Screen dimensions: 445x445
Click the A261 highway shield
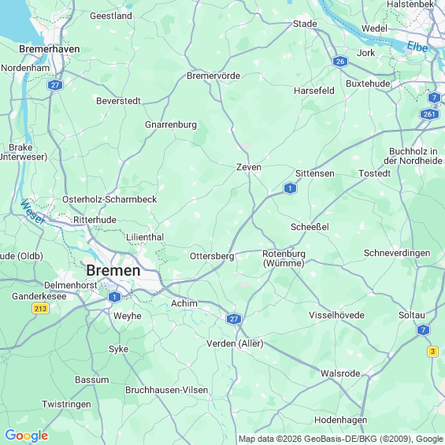pyautogui.click(x=429, y=114)
